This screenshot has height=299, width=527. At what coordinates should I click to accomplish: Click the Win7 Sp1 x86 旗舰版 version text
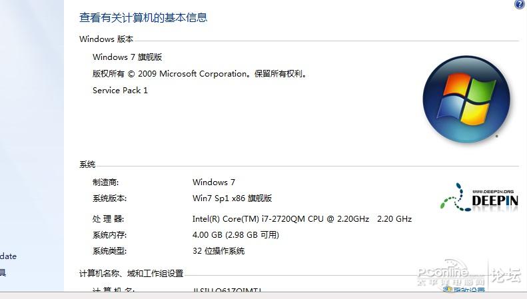click(x=233, y=198)
